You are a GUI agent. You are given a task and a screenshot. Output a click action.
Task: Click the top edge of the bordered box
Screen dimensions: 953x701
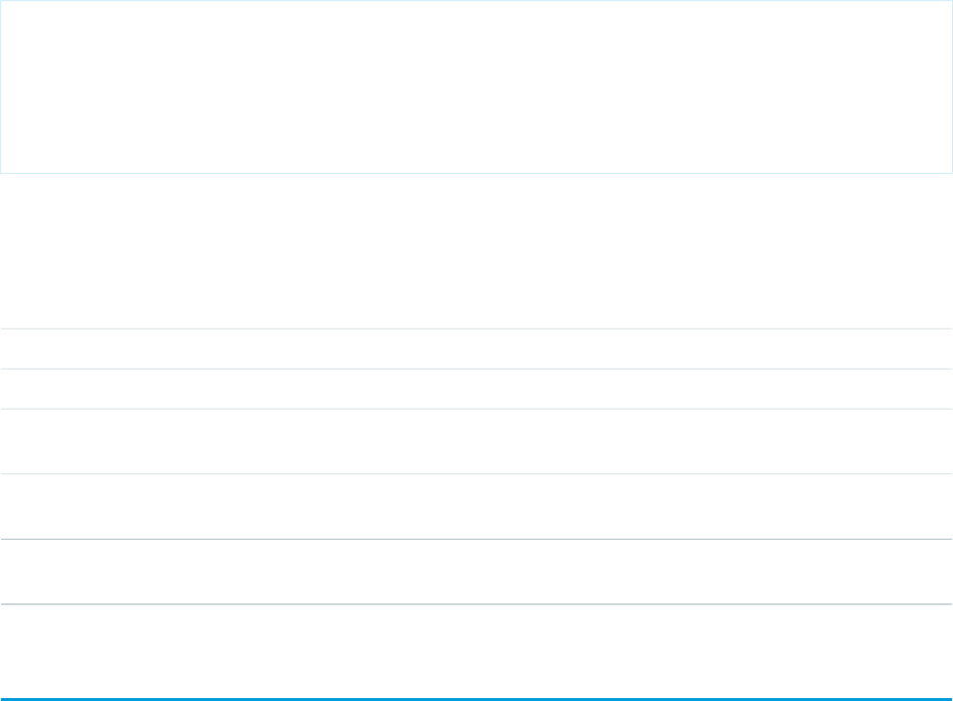(476, 1)
